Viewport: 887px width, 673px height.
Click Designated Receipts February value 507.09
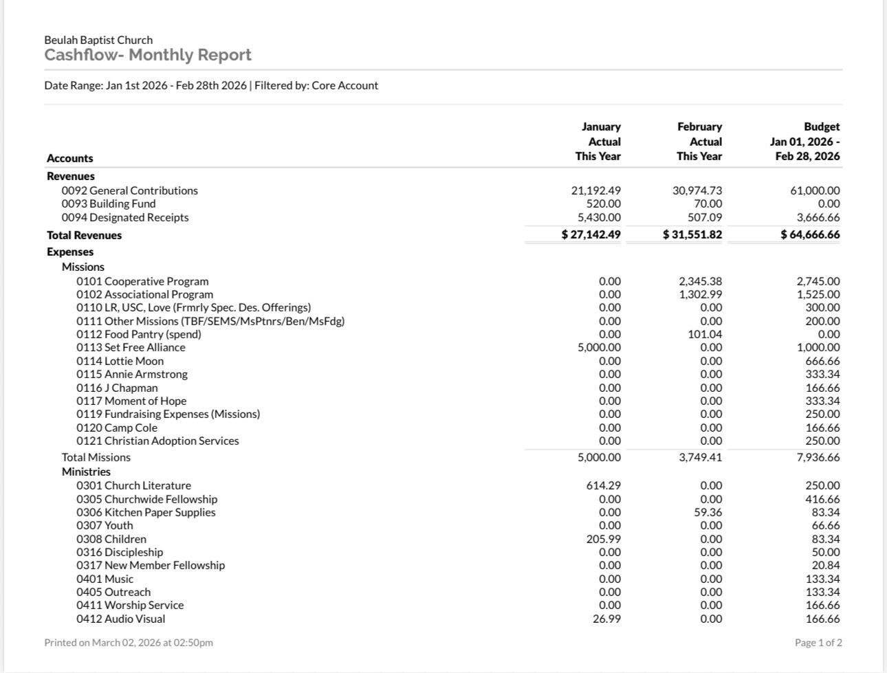(x=705, y=217)
